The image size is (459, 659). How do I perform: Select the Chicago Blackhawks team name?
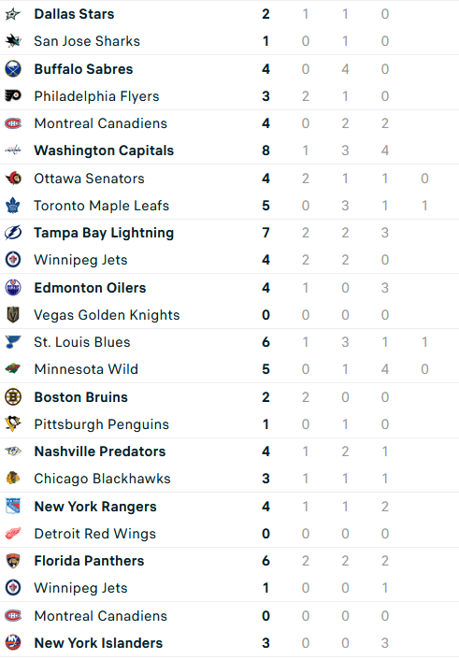click(102, 479)
